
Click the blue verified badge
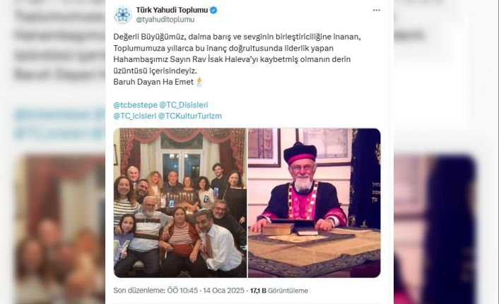tap(213, 10)
